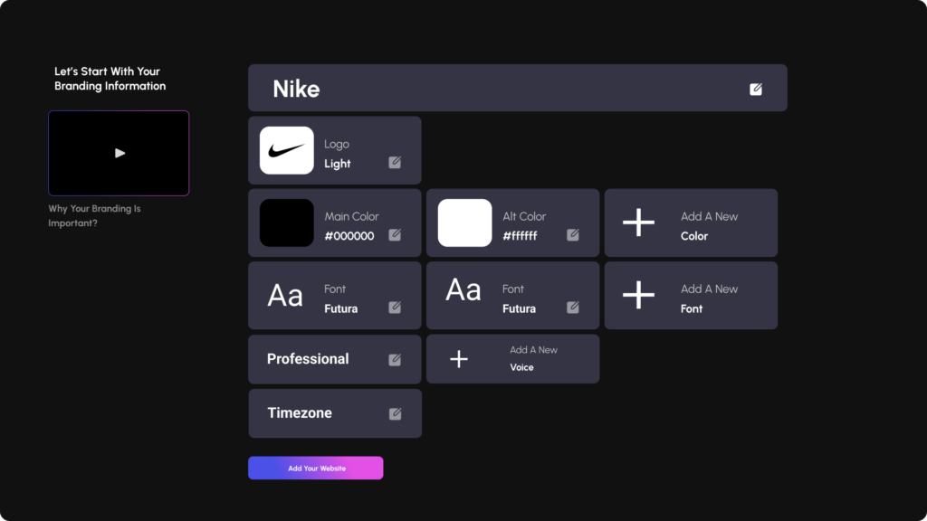Click the Light logo label
Viewport: 927px width, 521px height.
click(338, 164)
